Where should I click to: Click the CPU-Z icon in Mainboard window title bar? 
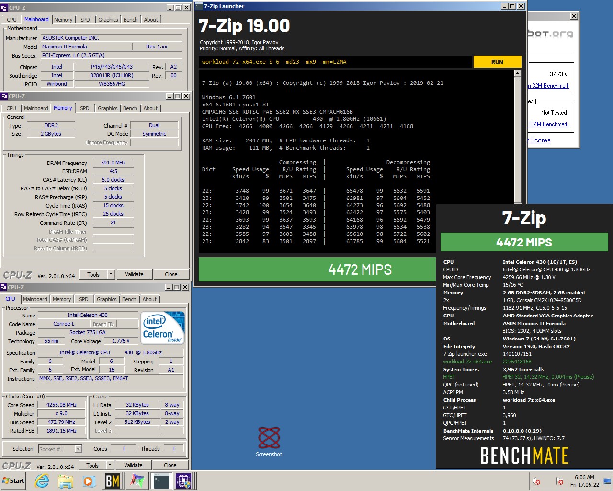pyautogui.click(x=4, y=7)
